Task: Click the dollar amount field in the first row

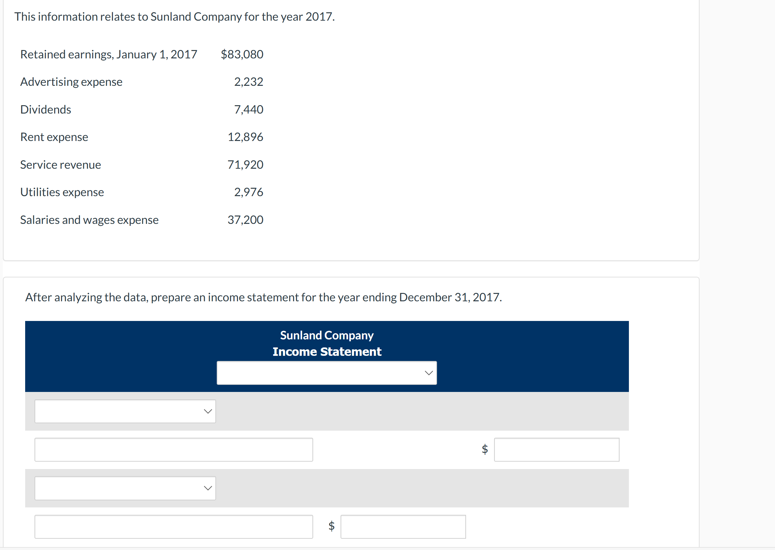Action: 556,449
